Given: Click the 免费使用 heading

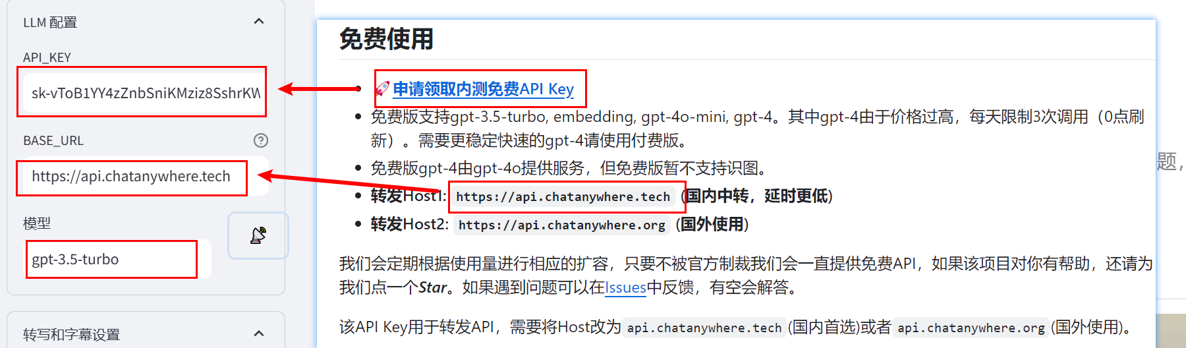Looking at the screenshot, I should [386, 40].
